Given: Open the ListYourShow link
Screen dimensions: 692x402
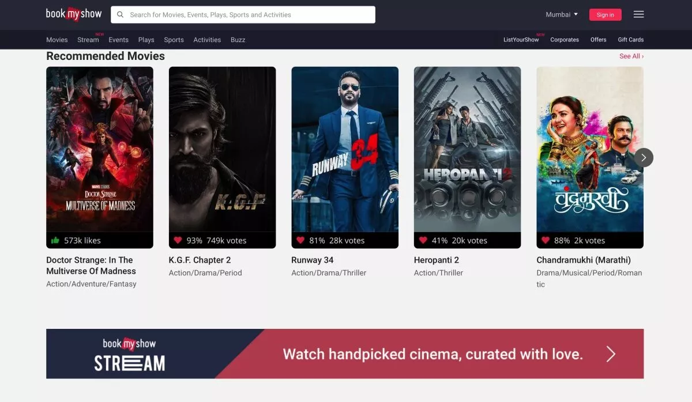Looking at the screenshot, I should click(521, 40).
